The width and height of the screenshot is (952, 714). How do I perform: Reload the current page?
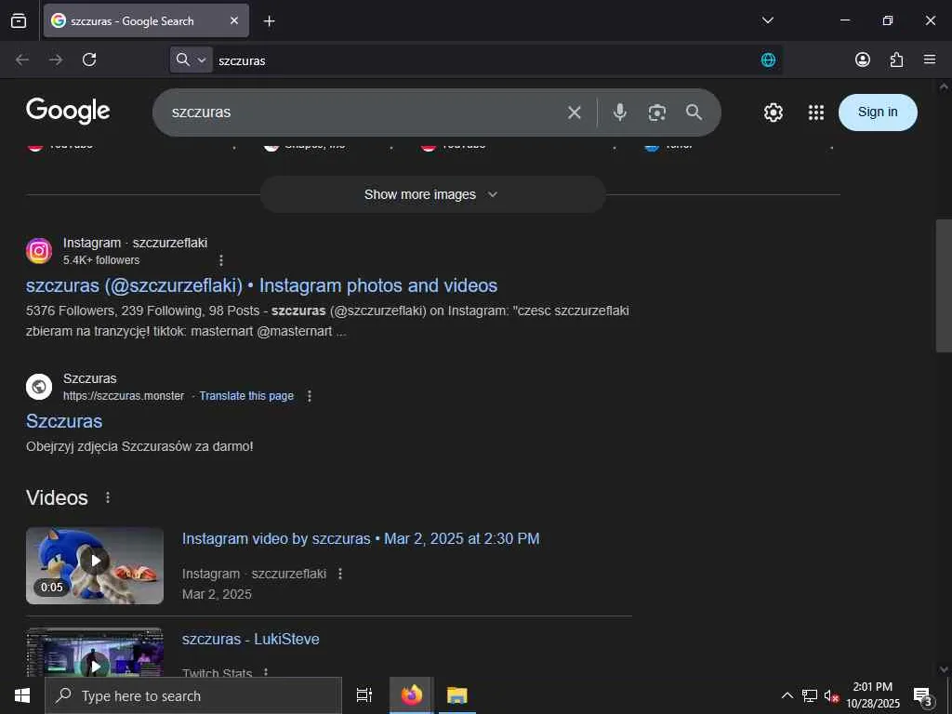pos(89,59)
